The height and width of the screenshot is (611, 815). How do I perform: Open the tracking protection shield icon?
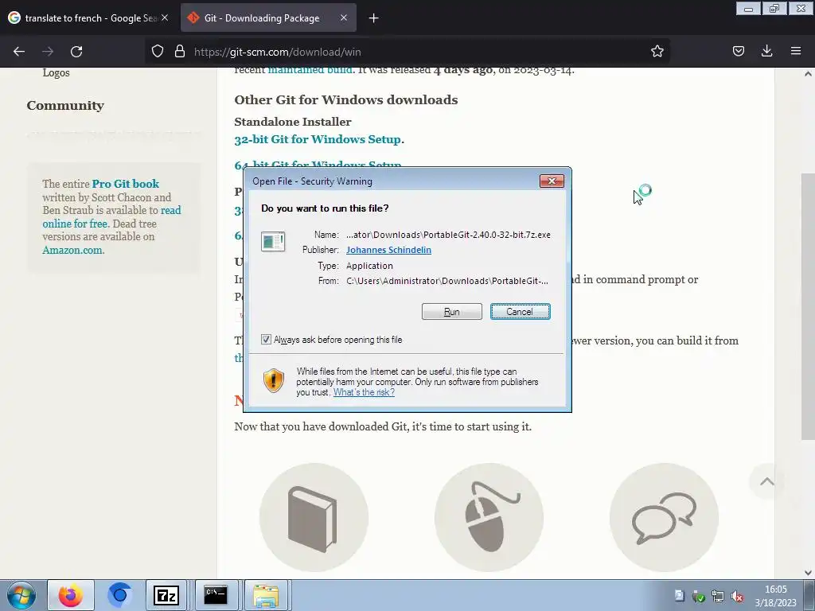(158, 52)
